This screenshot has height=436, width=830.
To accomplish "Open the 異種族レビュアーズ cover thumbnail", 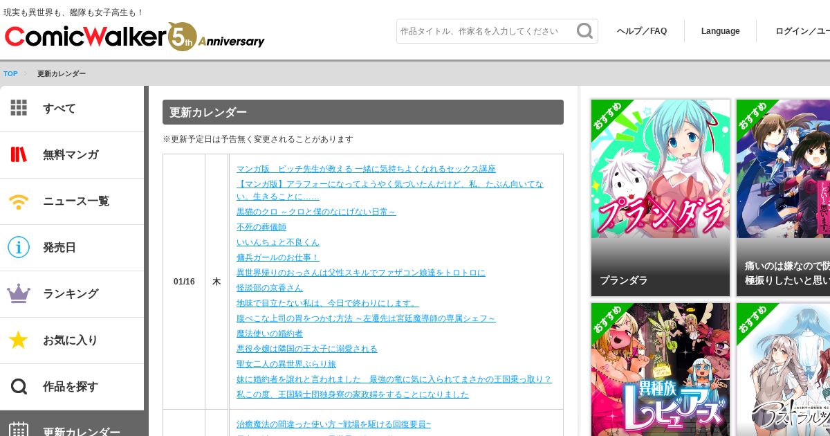I will point(661,370).
